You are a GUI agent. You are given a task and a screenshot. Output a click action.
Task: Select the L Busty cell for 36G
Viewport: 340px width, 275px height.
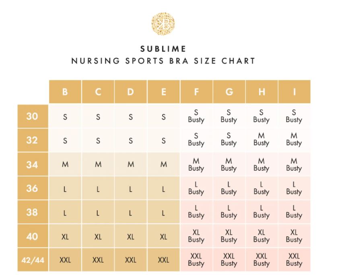coord(229,188)
